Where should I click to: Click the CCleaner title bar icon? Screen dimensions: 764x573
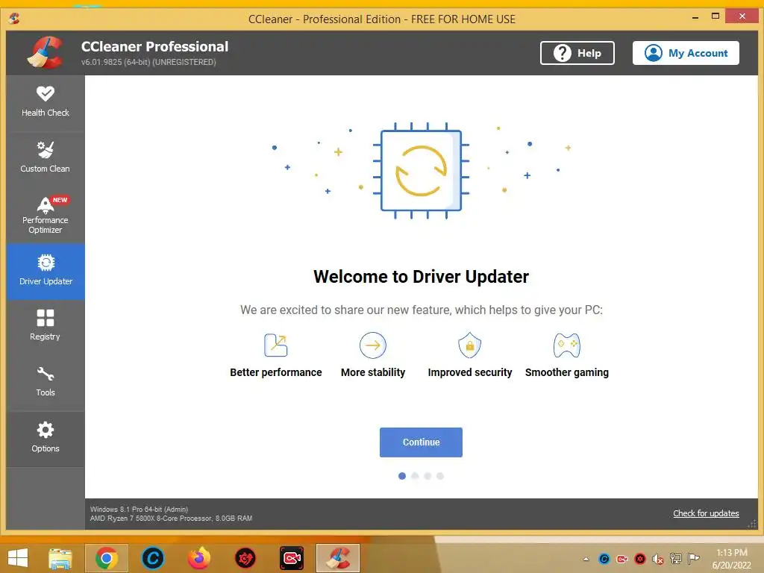click(x=14, y=19)
